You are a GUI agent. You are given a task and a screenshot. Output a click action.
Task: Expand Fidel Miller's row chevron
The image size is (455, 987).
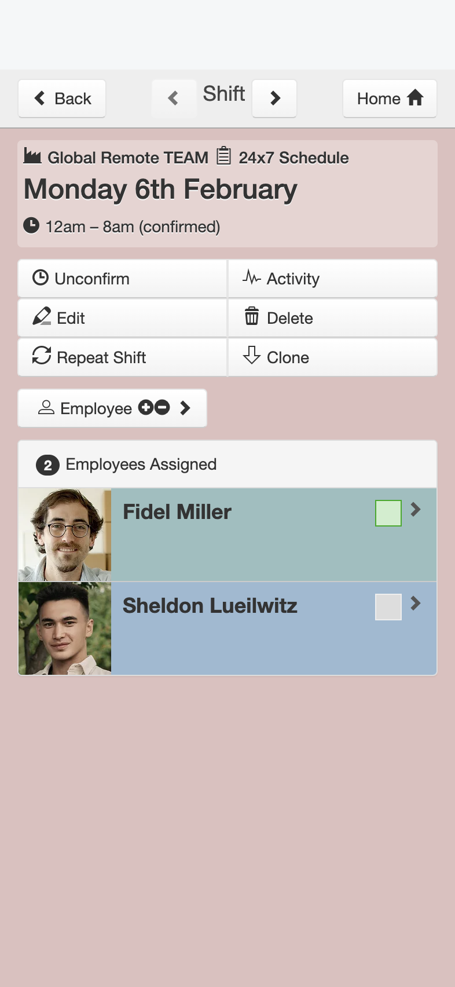pos(416,510)
